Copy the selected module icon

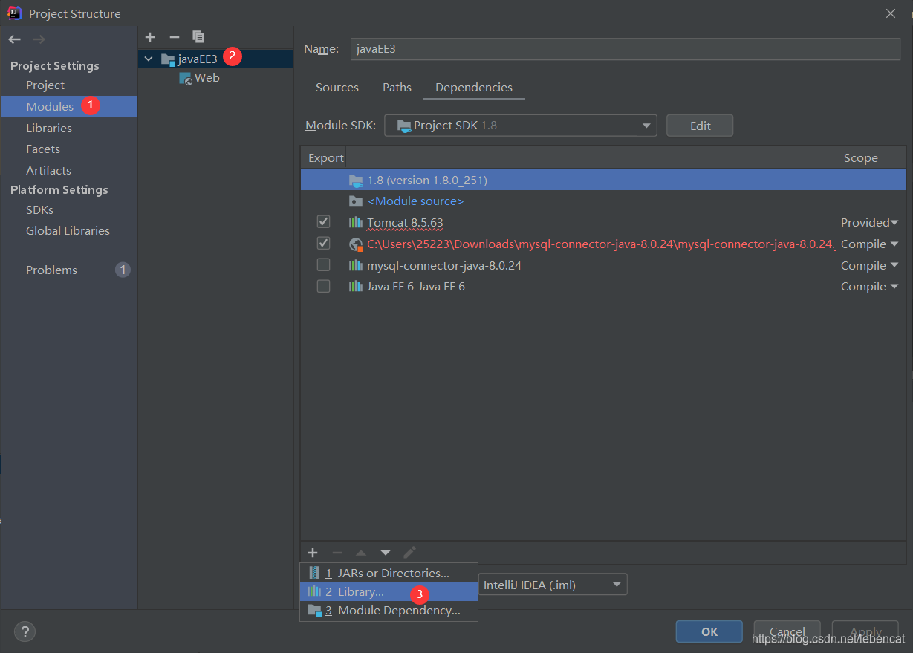pyautogui.click(x=198, y=37)
